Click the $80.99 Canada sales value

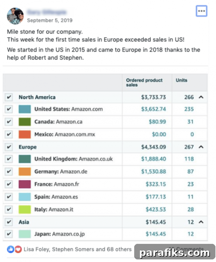point(157,121)
